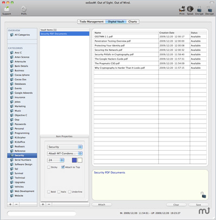
Task: Open the Abadi MT Condensed font dropdown
Action: click(x=65, y=153)
